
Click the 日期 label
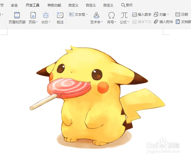click(185, 15)
